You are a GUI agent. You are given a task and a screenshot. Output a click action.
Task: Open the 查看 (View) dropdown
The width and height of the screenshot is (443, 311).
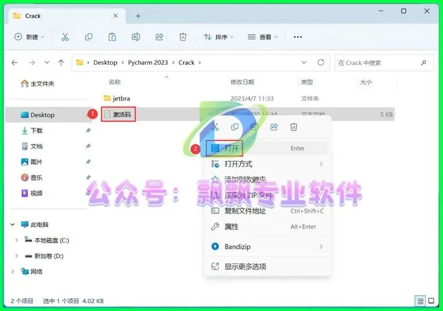(x=263, y=37)
